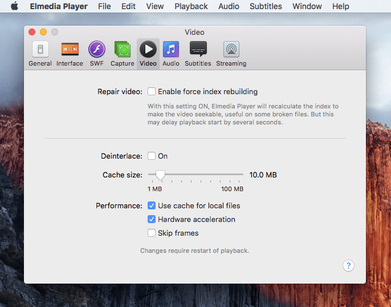Open the Apple menu
The width and height of the screenshot is (391, 307).
click(14, 6)
